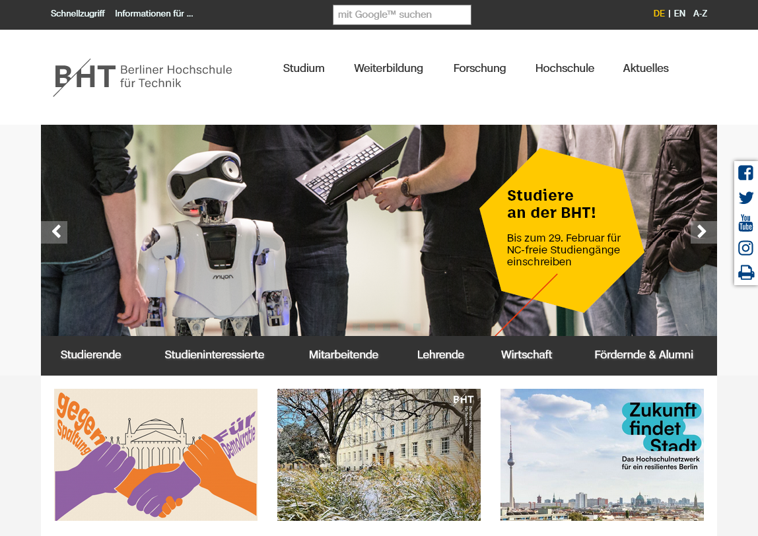This screenshot has width=758, height=536.
Task: Click the print icon in the social sidebar
Action: point(745,272)
